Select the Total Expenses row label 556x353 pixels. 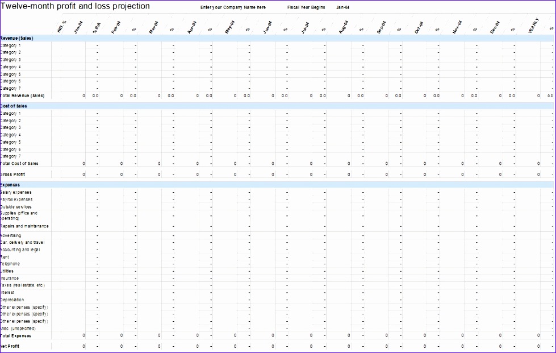pyautogui.click(x=15, y=336)
